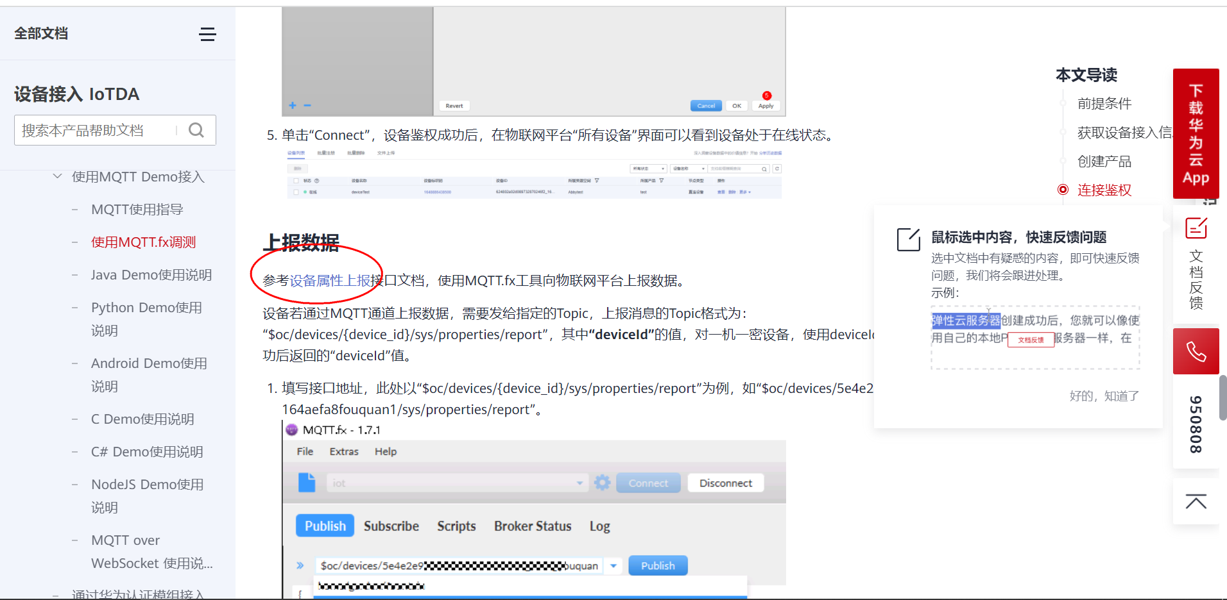Click the plus icon in top screenshot
This screenshot has height=600, width=1227.
[293, 105]
